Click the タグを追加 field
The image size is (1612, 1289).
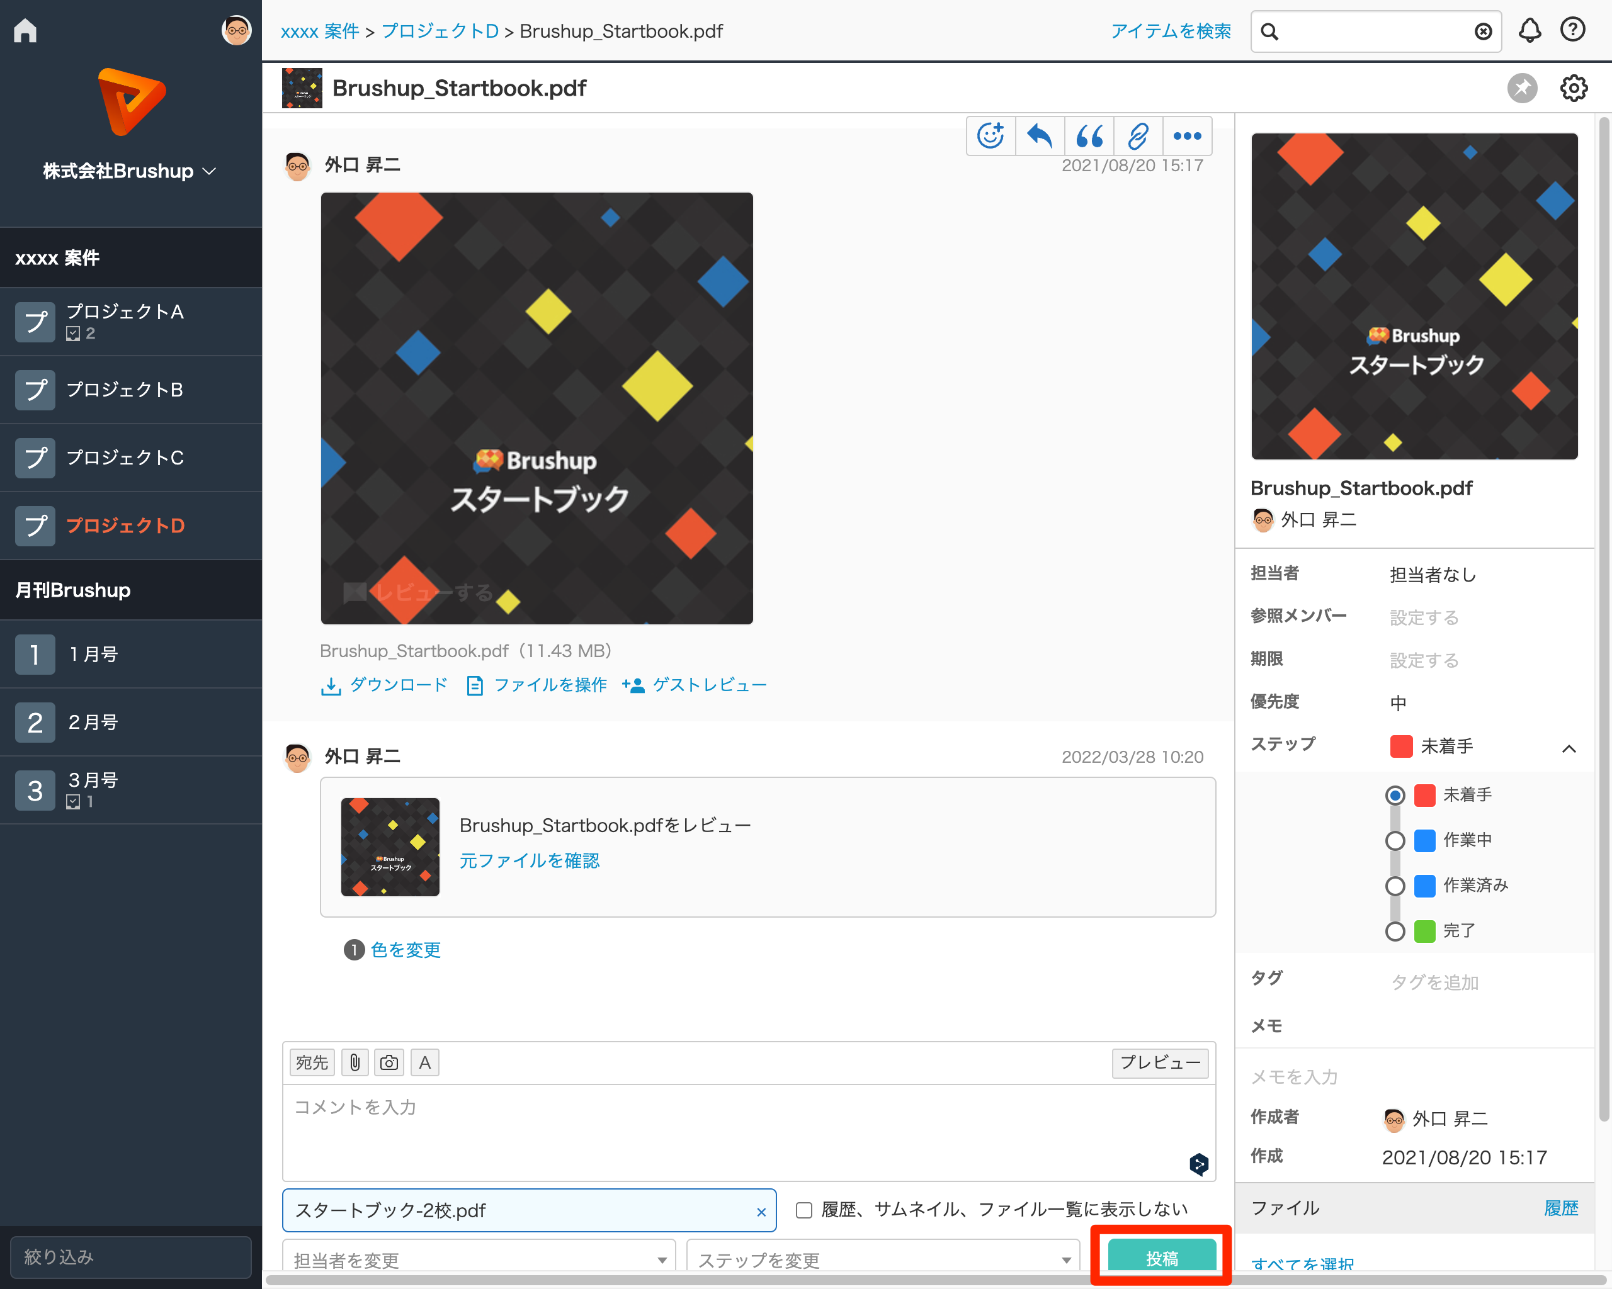(x=1434, y=982)
